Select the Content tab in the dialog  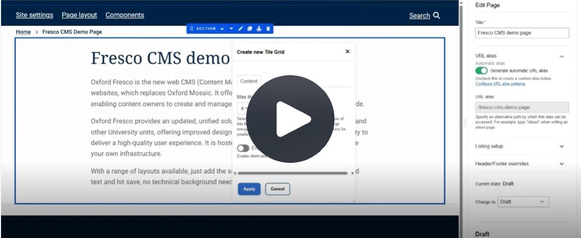[249, 81]
